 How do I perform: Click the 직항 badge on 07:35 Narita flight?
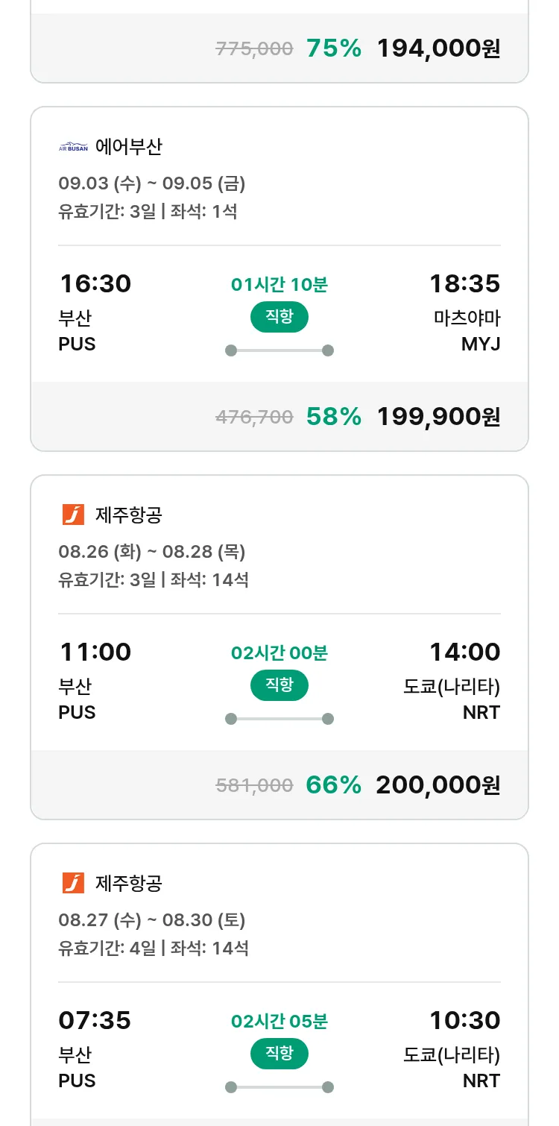[279, 1054]
